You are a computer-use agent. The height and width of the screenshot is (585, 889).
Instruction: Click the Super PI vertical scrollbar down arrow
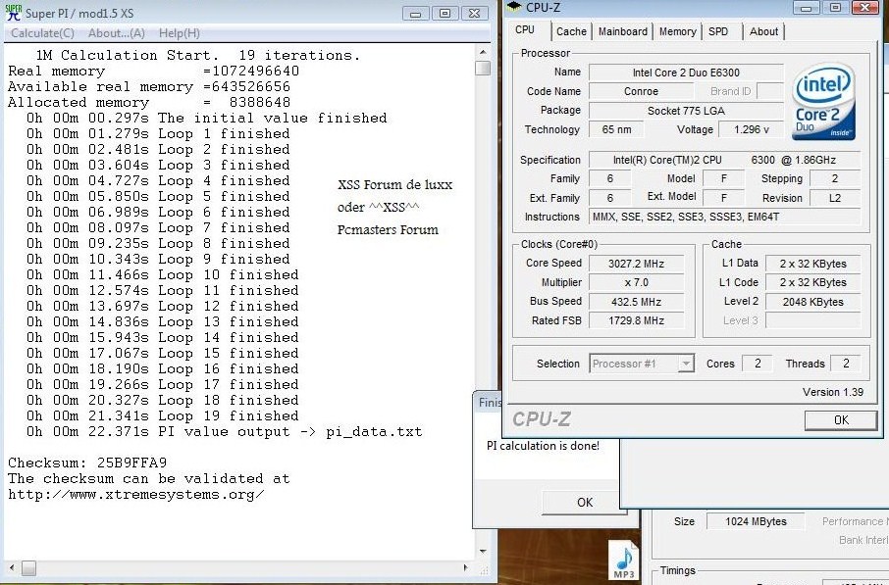pyautogui.click(x=483, y=551)
